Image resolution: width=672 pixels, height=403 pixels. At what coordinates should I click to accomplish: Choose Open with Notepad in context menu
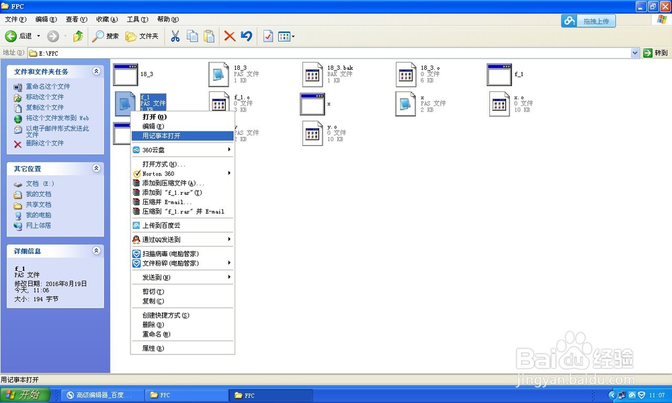pos(183,136)
